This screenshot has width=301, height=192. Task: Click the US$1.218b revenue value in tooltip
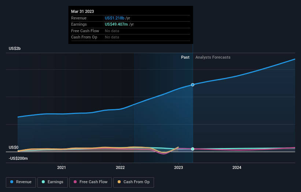[x=114, y=18]
